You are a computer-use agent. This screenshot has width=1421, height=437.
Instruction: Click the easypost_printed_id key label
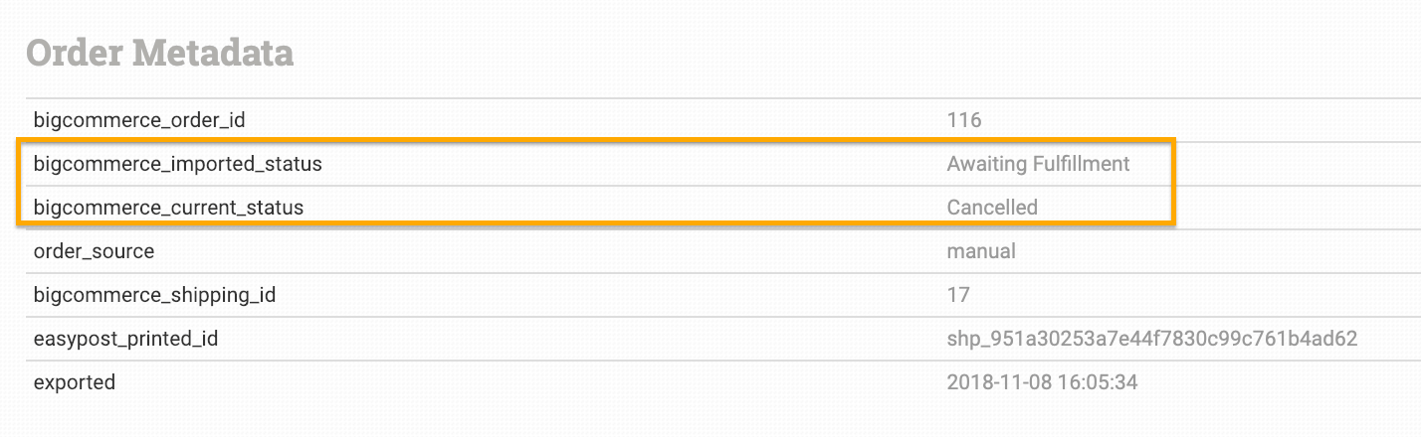[125, 339]
